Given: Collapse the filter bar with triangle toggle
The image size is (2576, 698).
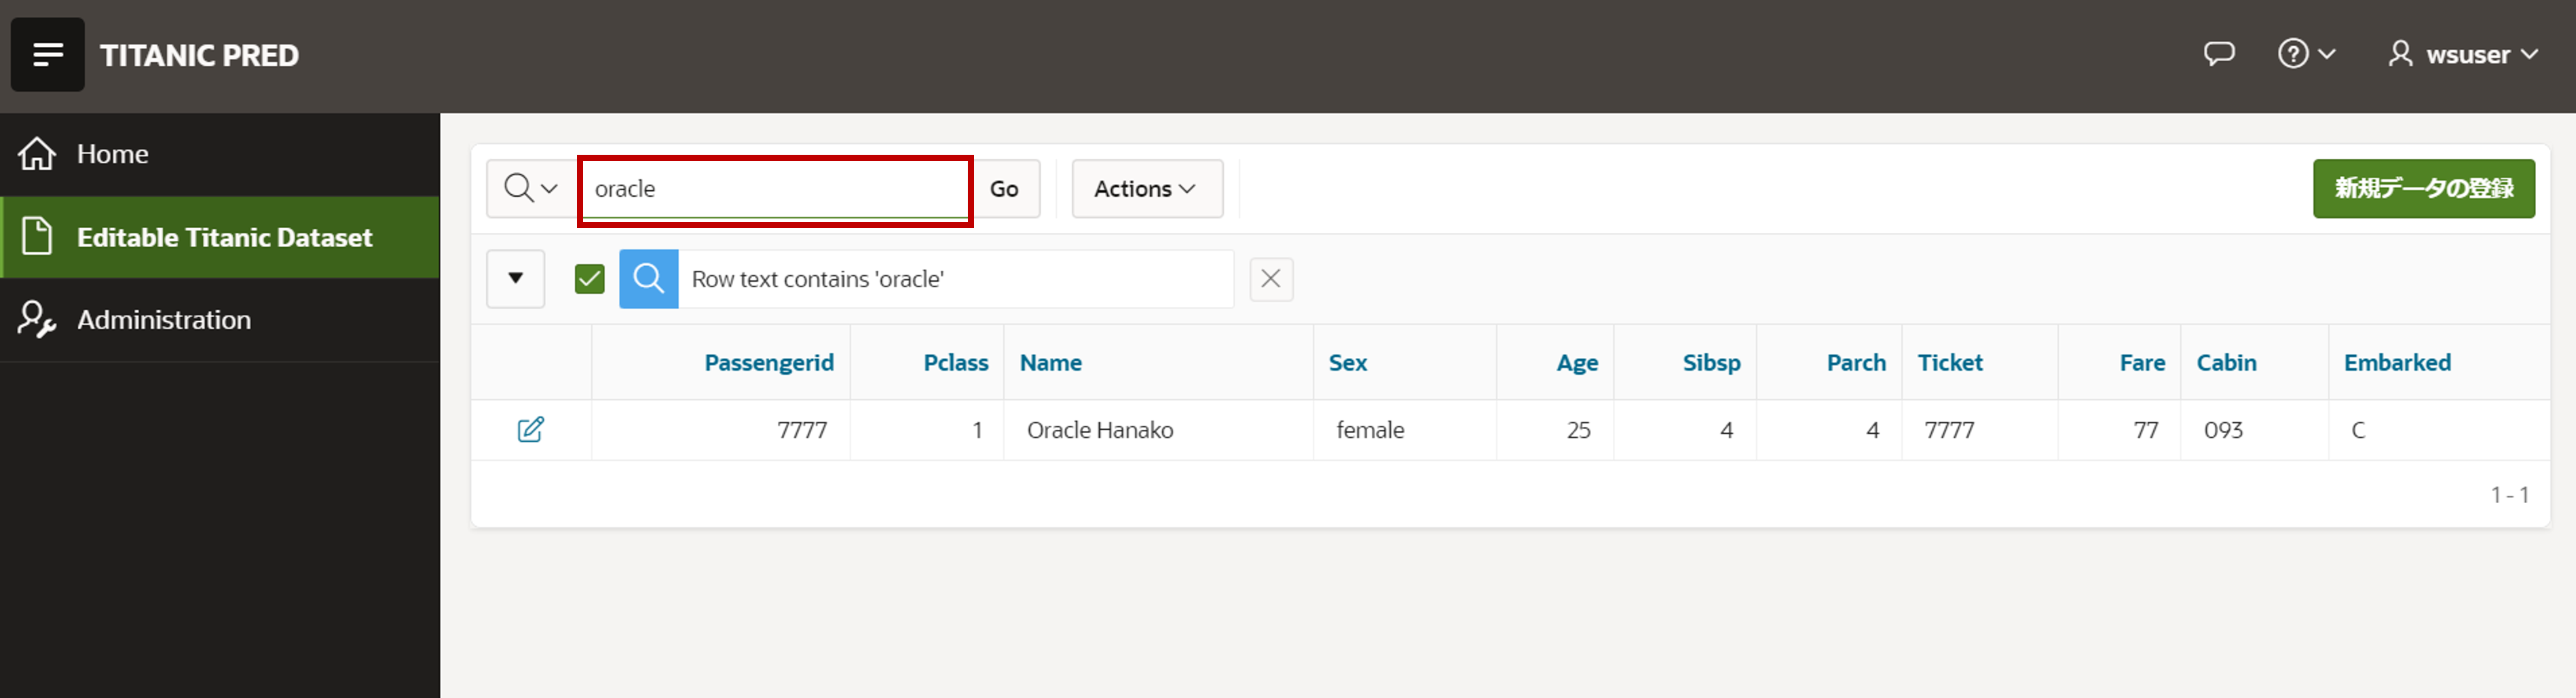Looking at the screenshot, I should [515, 279].
